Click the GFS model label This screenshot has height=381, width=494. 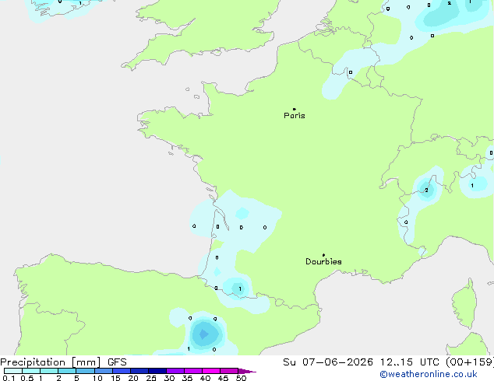[x=117, y=362]
